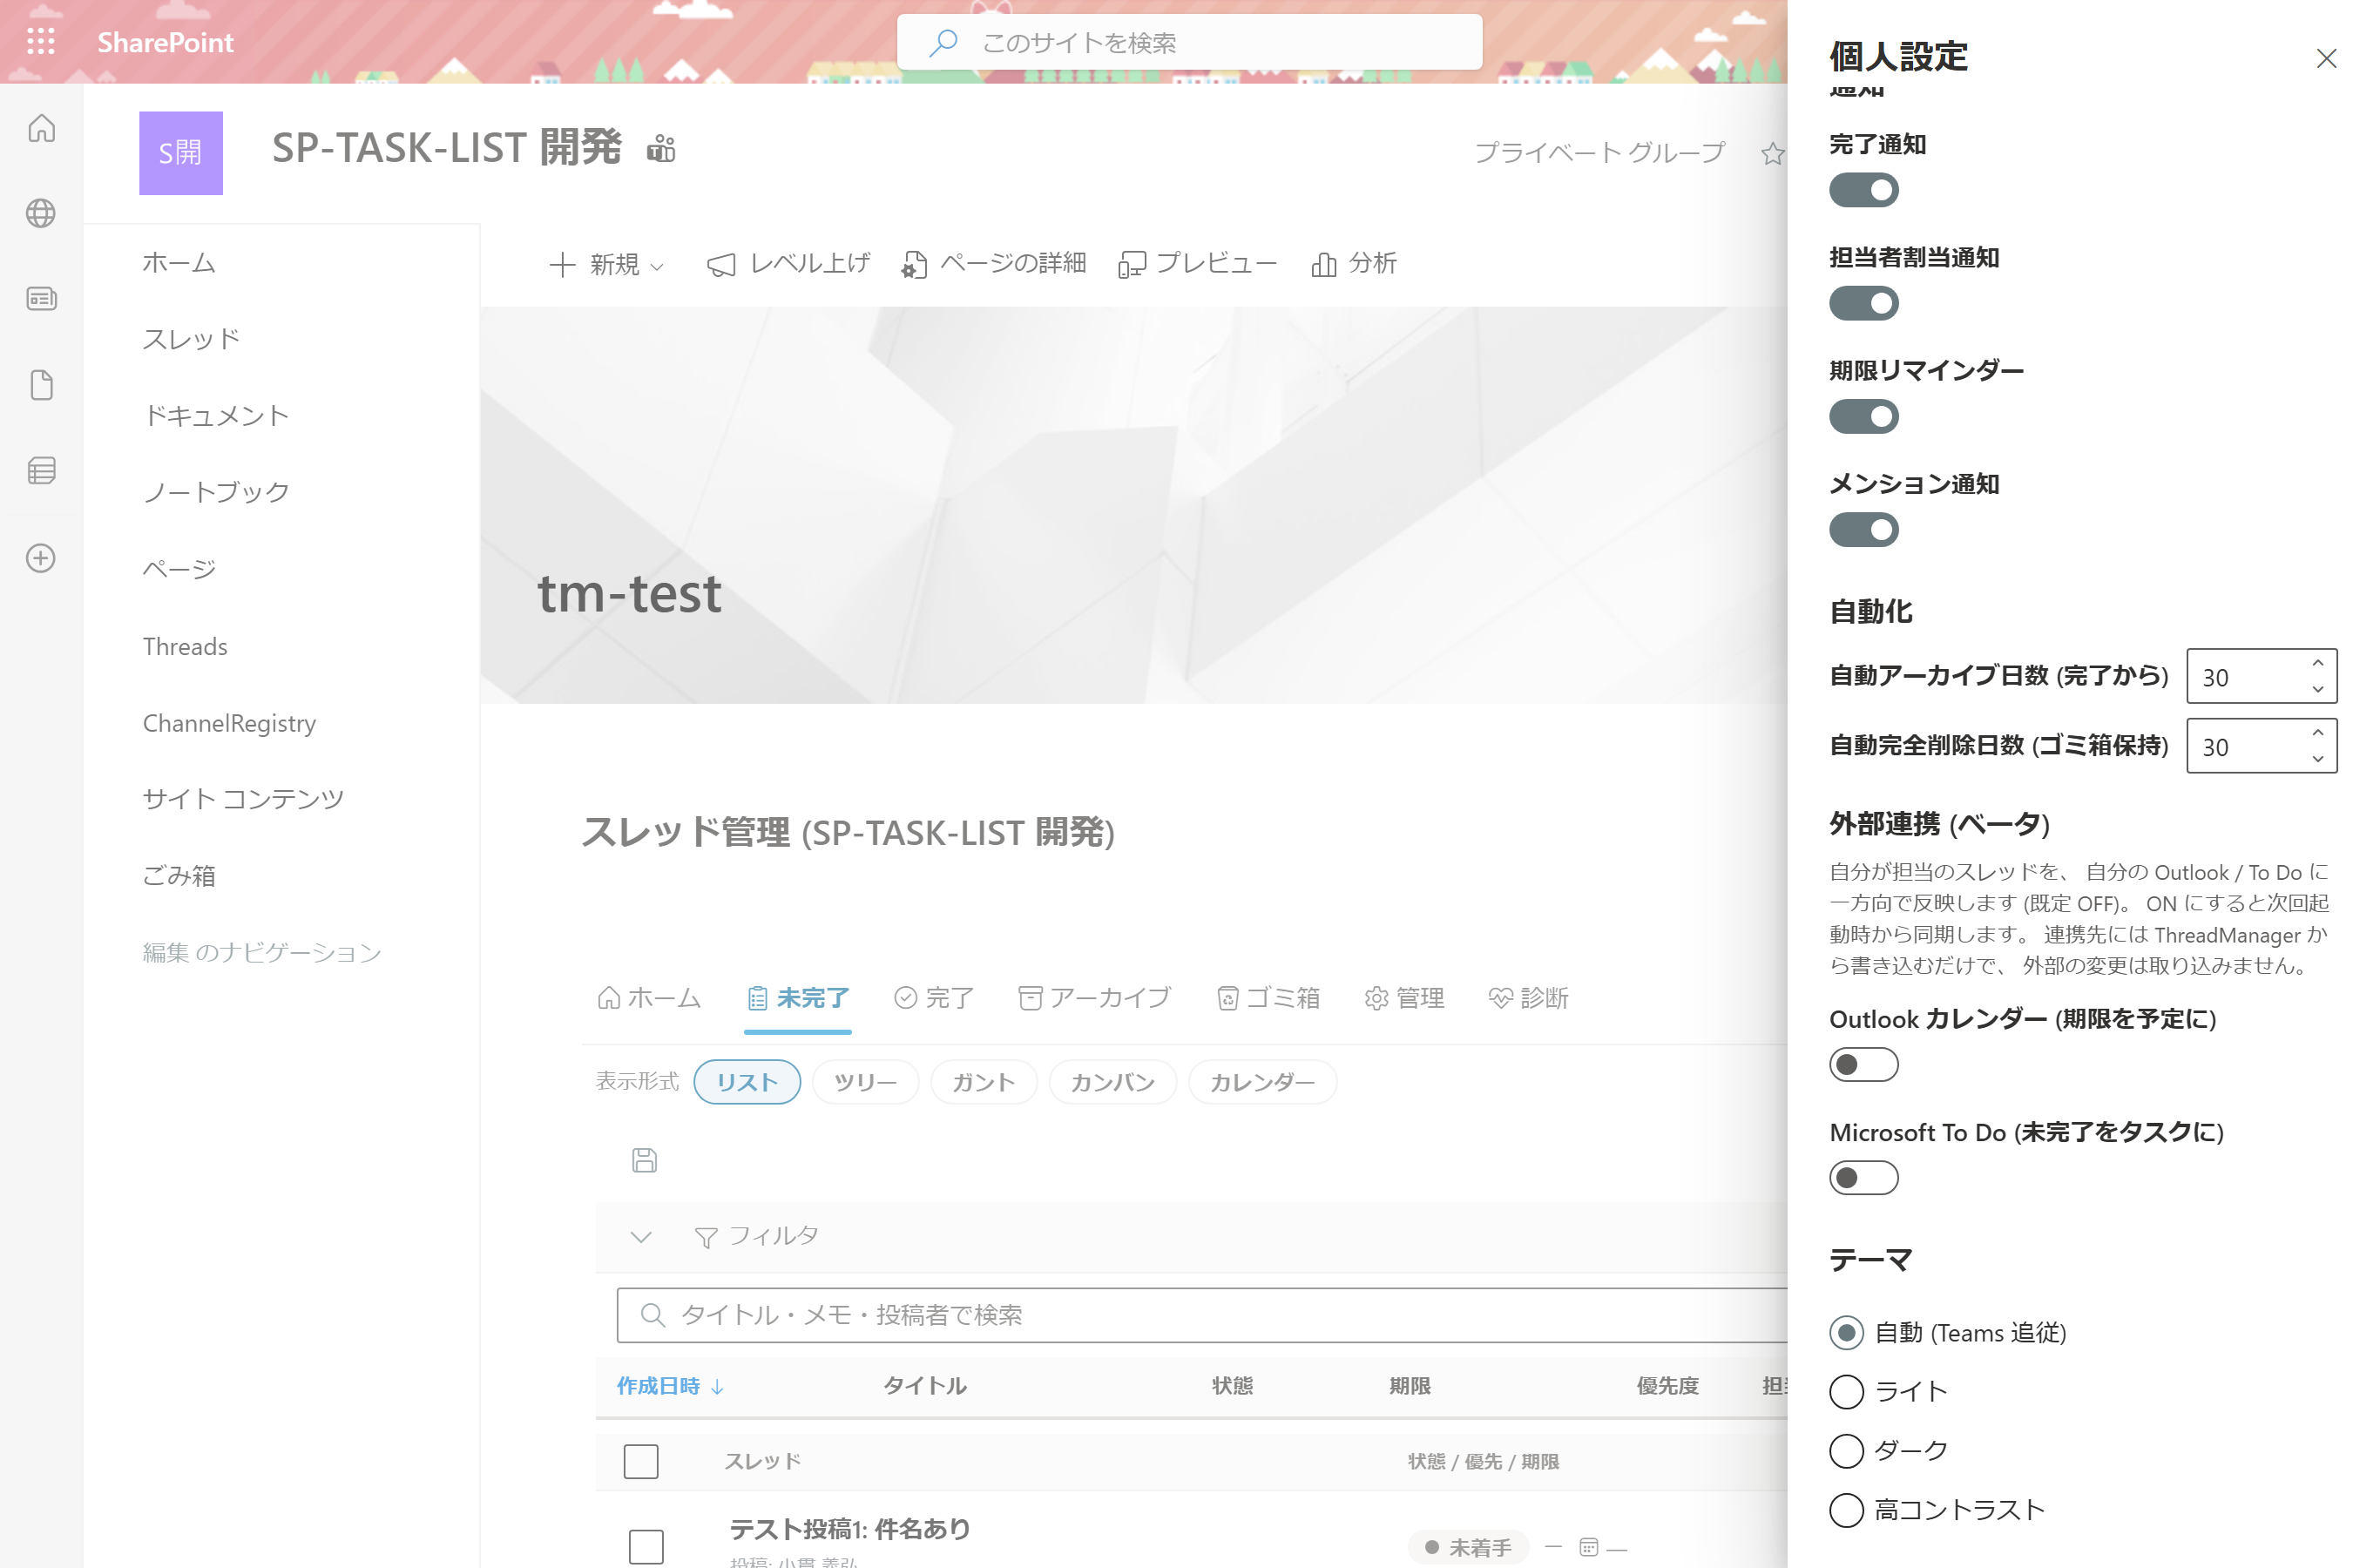Switch to カレンダー view
Image resolution: width=2380 pixels, height=1568 pixels.
pos(1263,1082)
